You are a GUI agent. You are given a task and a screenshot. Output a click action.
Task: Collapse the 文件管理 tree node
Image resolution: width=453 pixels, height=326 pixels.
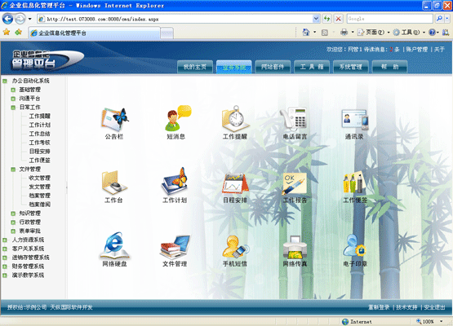coord(13,170)
